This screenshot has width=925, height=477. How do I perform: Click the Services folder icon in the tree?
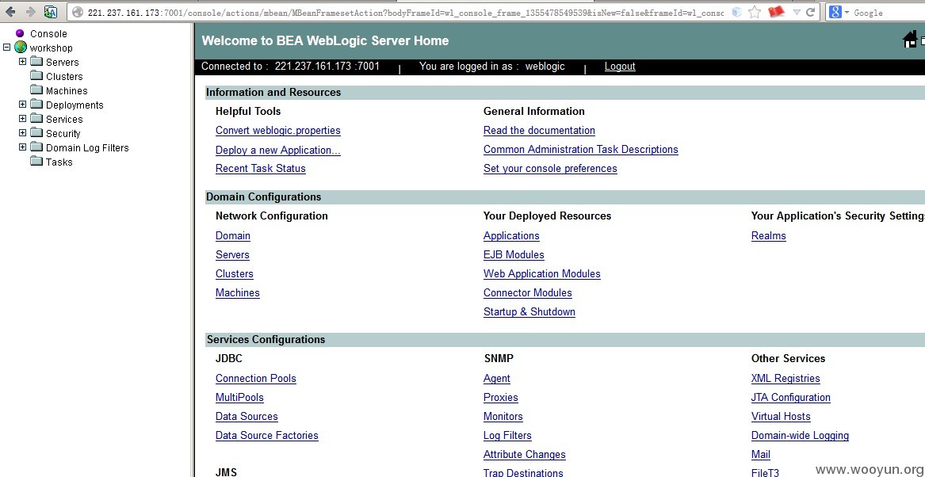tap(36, 119)
